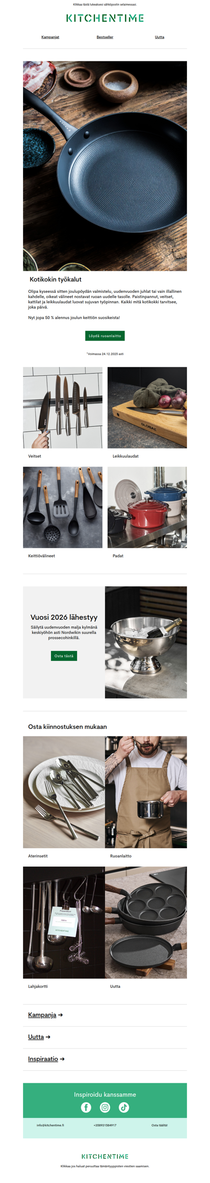Follow the Uutta arrow link near the bottom

click(39, 1037)
